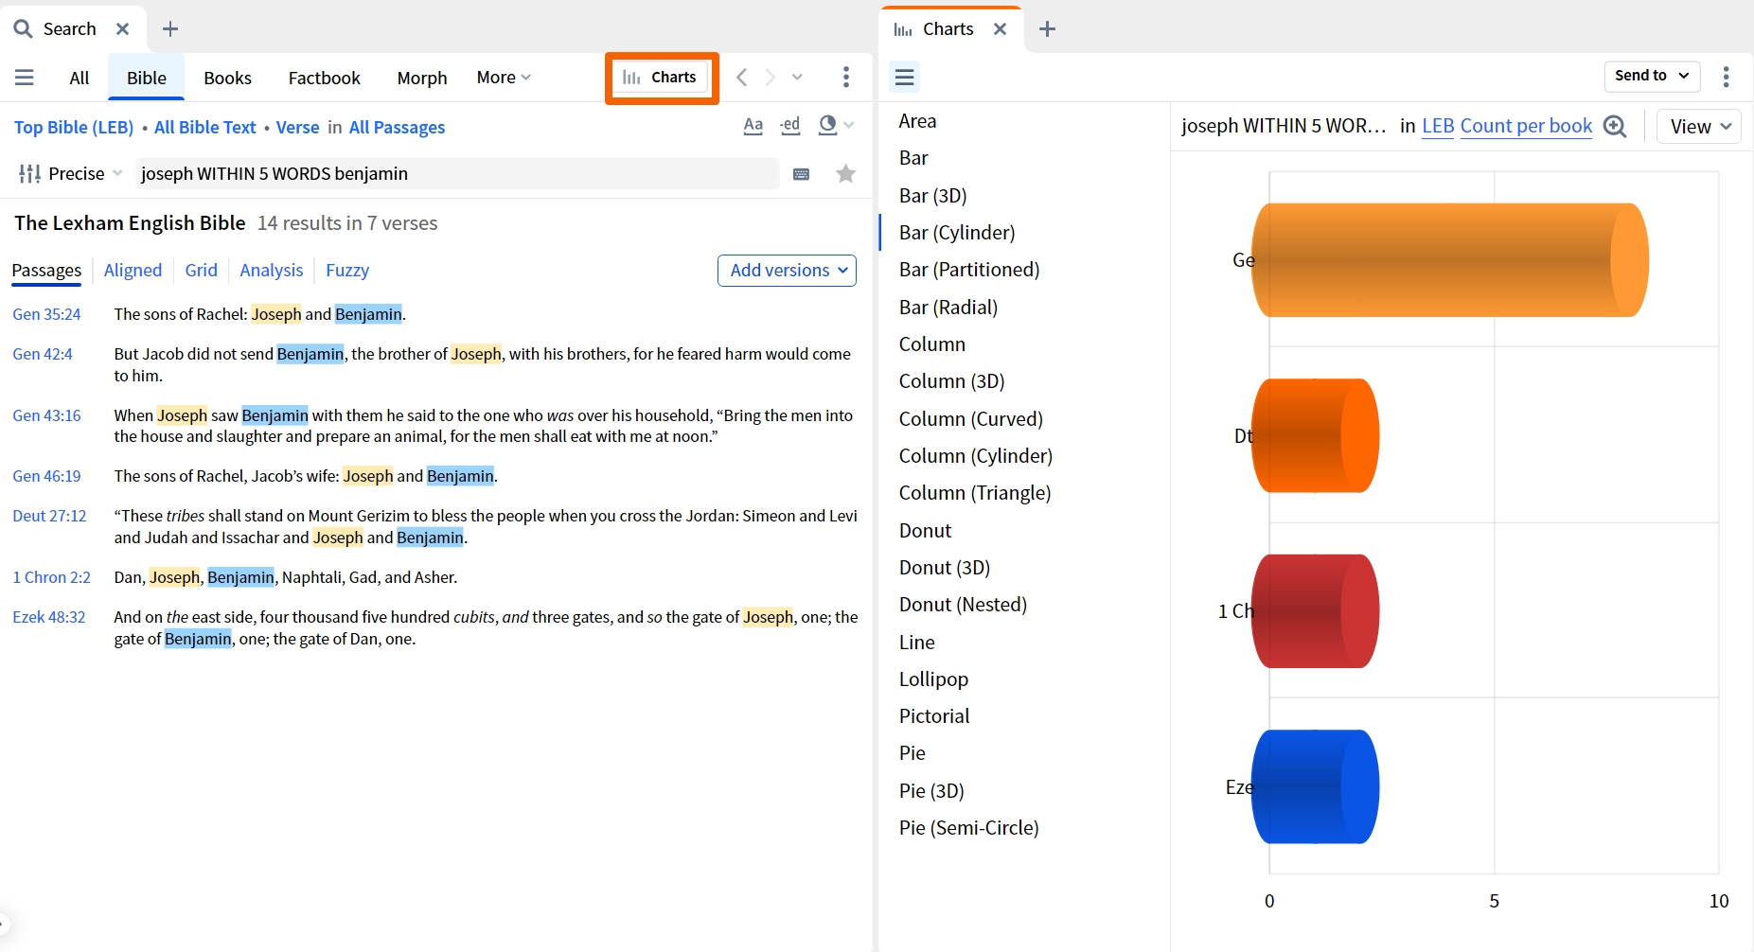1754x952 pixels.
Task: Toggle the -ed match all word forms option
Action: pos(790,126)
